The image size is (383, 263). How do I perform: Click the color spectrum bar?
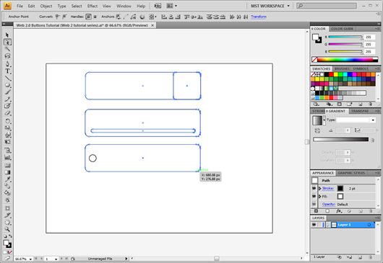coord(345,59)
